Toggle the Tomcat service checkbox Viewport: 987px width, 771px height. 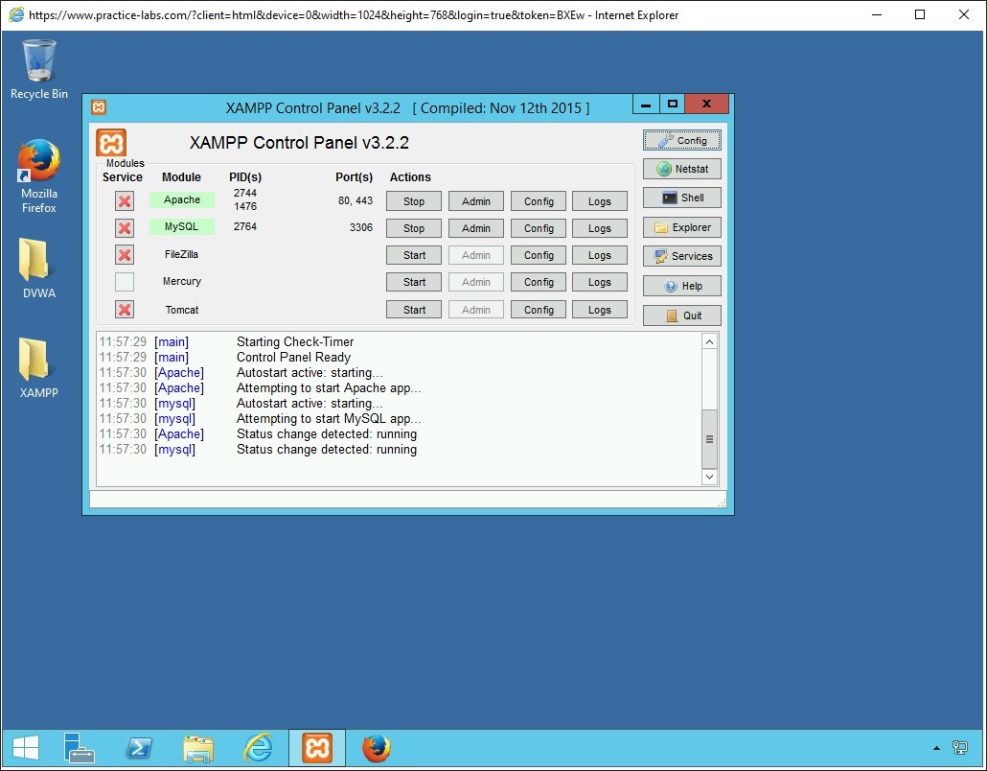click(125, 310)
